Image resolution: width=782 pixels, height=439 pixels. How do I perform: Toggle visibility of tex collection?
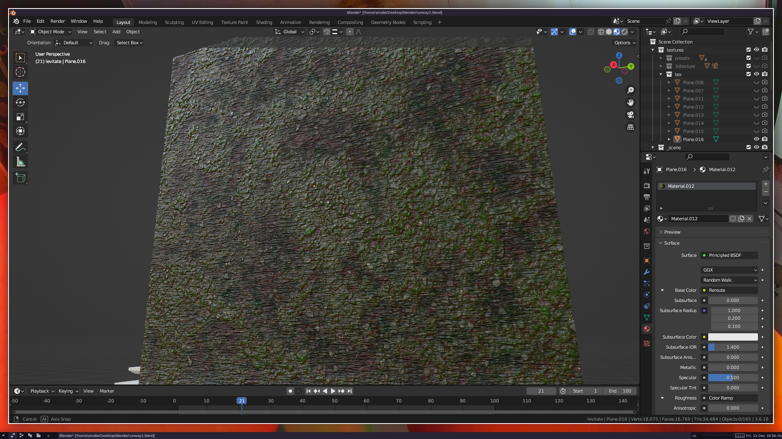point(756,74)
